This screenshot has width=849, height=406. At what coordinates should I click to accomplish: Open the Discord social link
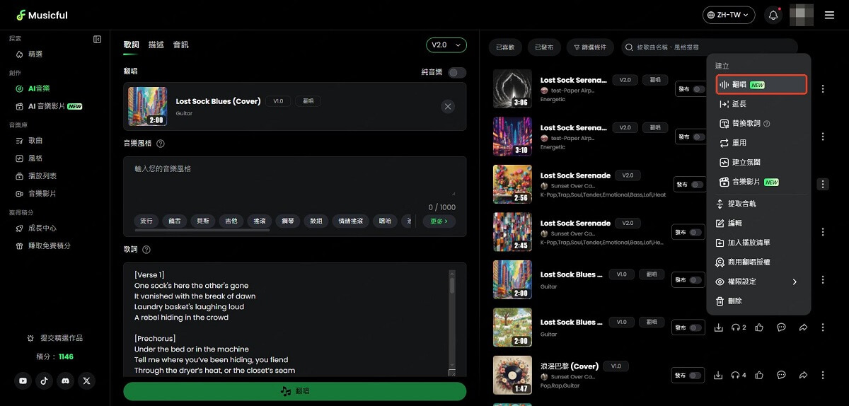[66, 381]
